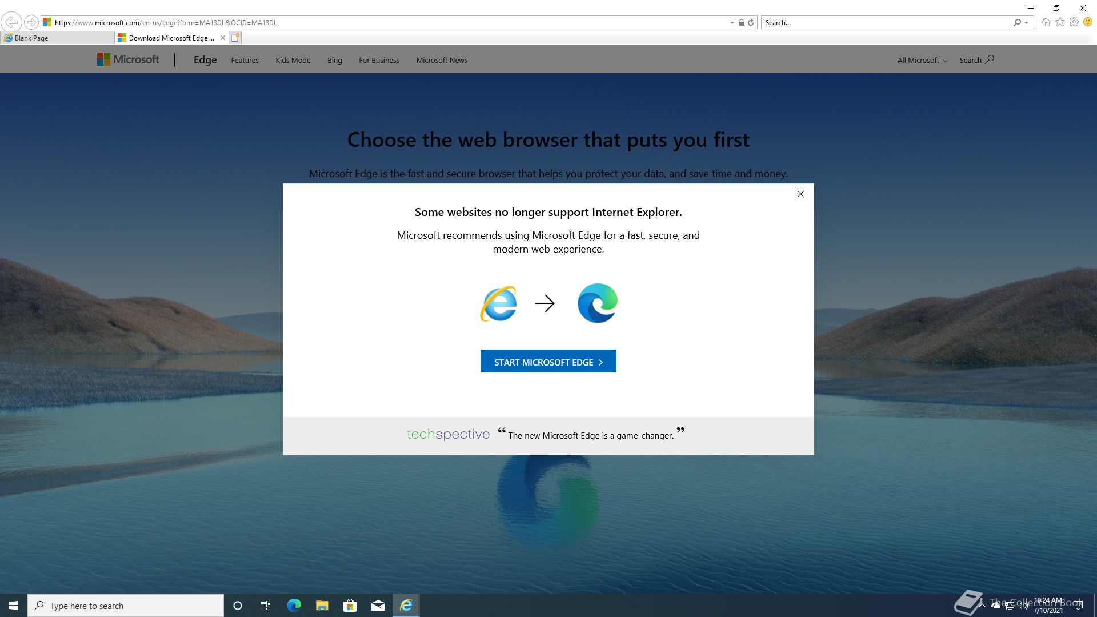1097x617 pixels.
Task: Click the Internet Explorer logo in the dialog
Action: [x=499, y=303]
